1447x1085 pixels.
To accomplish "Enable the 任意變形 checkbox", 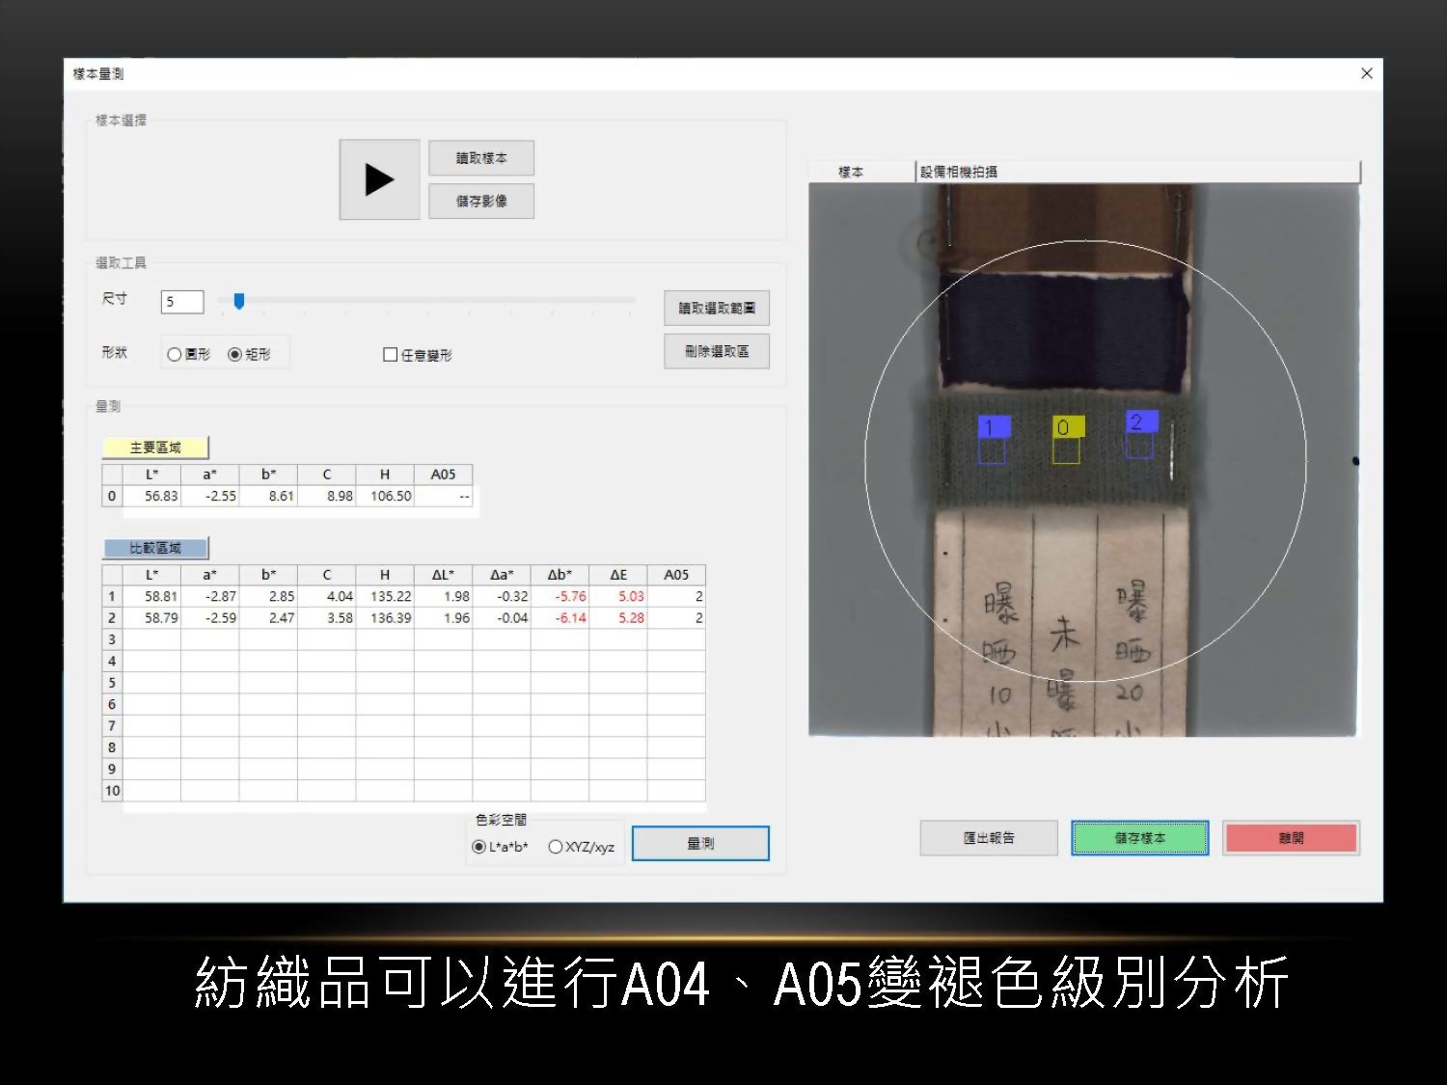I will 391,355.
